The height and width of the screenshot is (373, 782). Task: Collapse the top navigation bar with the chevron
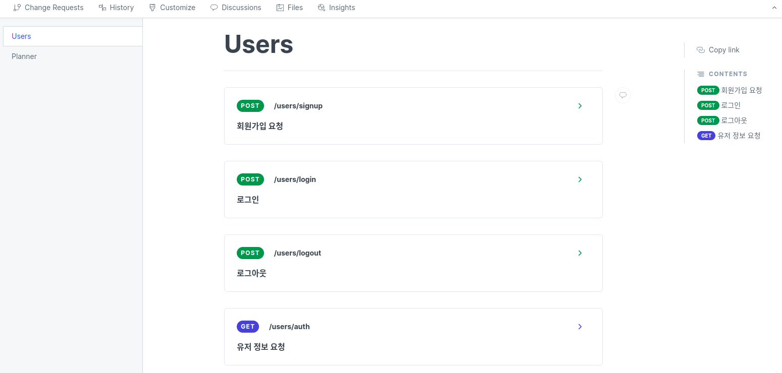[774, 8]
